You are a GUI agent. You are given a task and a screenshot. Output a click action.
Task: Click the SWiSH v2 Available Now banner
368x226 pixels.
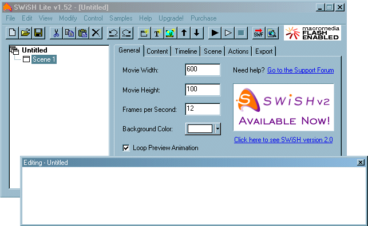click(x=283, y=107)
